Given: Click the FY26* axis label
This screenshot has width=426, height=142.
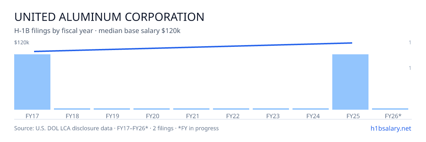Looking at the screenshot, I should coord(390,116).
